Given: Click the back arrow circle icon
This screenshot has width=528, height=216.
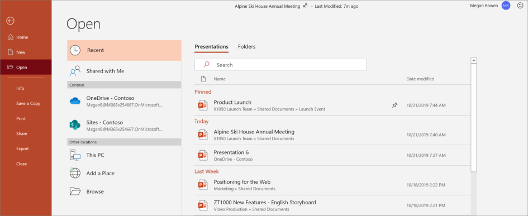Looking at the screenshot, I should [x=10, y=21].
